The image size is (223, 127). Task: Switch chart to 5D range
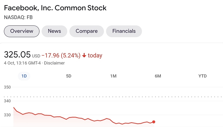click(x=69, y=76)
